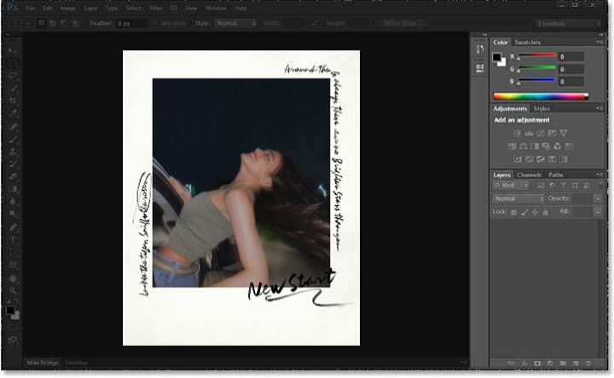
Task: Click the lock transparent pixels icon
Action: pyautogui.click(x=514, y=211)
